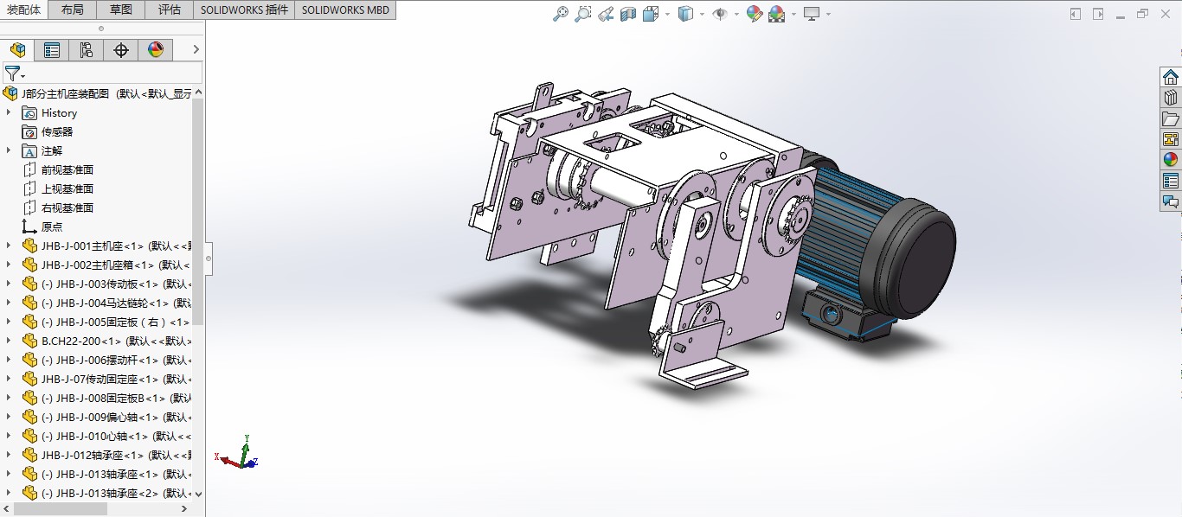
Task: Expand the History folder
Action: pyautogui.click(x=9, y=112)
